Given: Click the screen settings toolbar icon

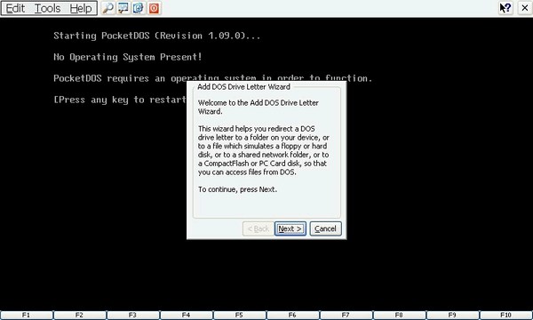Looking at the screenshot, I should 123,8.
